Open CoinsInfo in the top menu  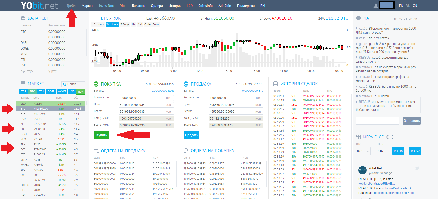(x=206, y=6)
